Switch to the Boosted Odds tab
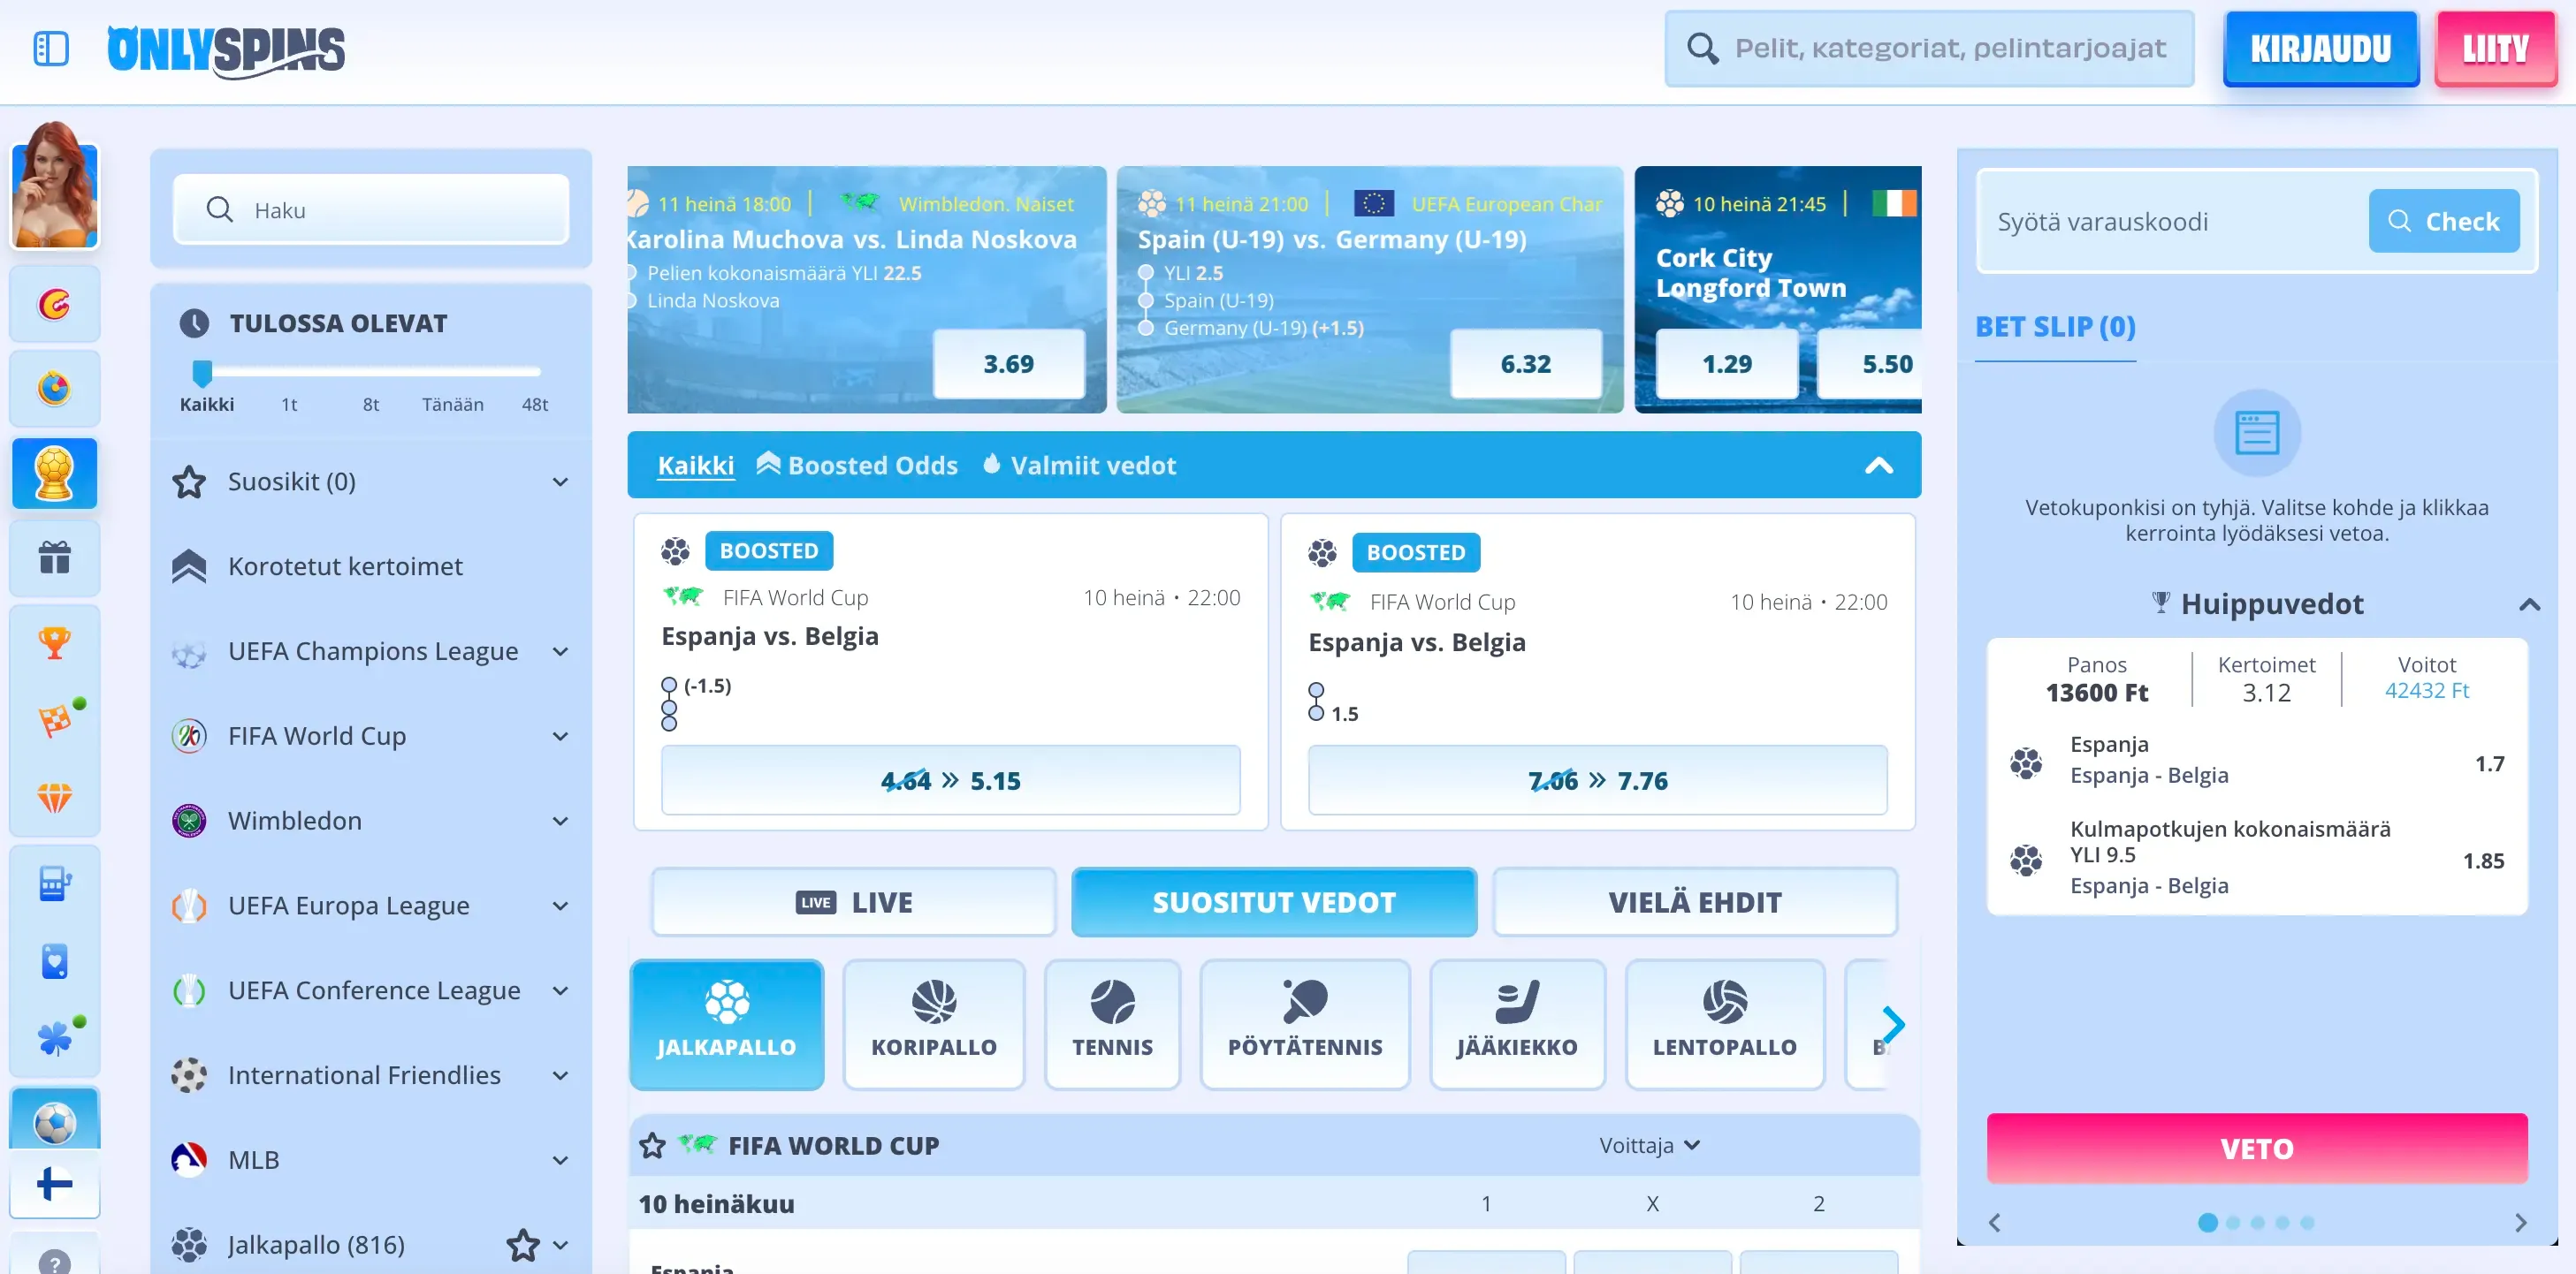The width and height of the screenshot is (2576, 1274). (x=857, y=466)
